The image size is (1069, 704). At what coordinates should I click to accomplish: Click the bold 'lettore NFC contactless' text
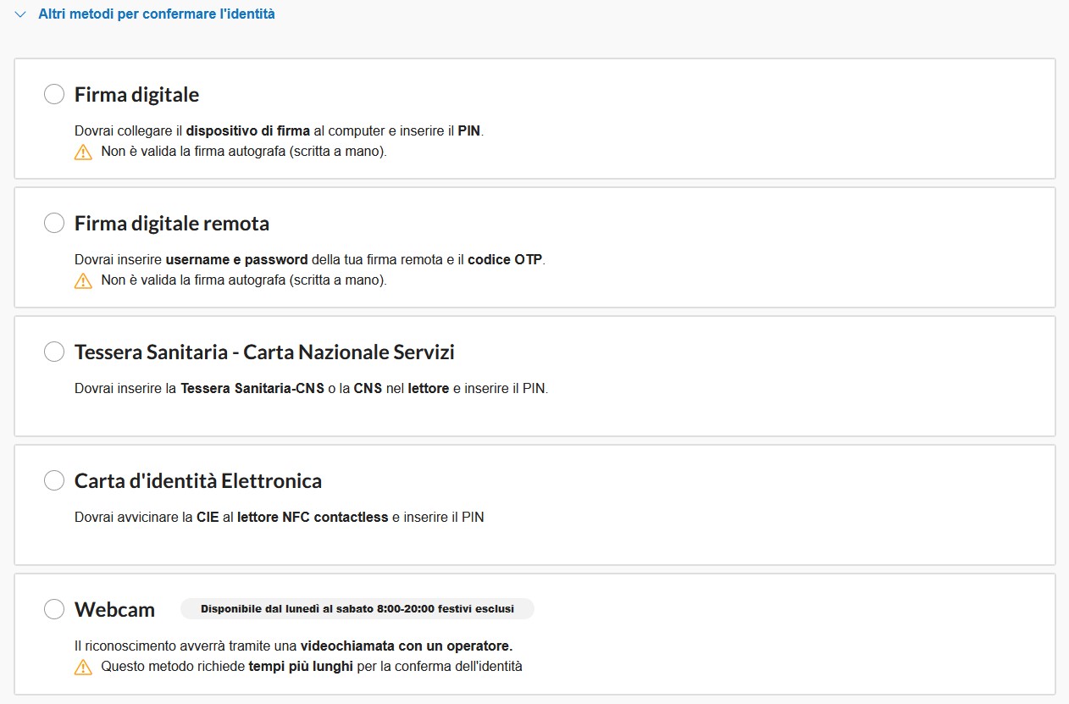[313, 517]
